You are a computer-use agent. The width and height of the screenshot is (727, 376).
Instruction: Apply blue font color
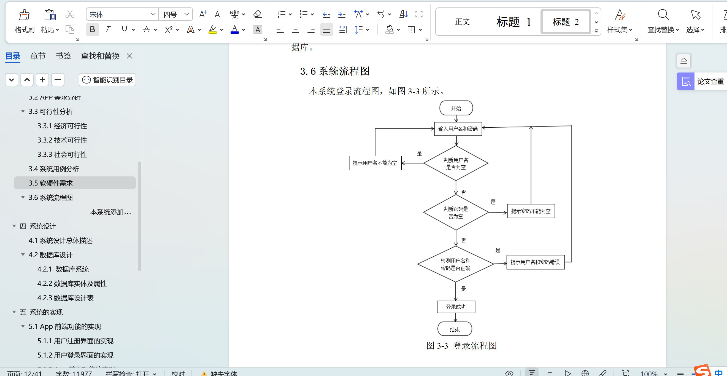pyautogui.click(x=234, y=29)
